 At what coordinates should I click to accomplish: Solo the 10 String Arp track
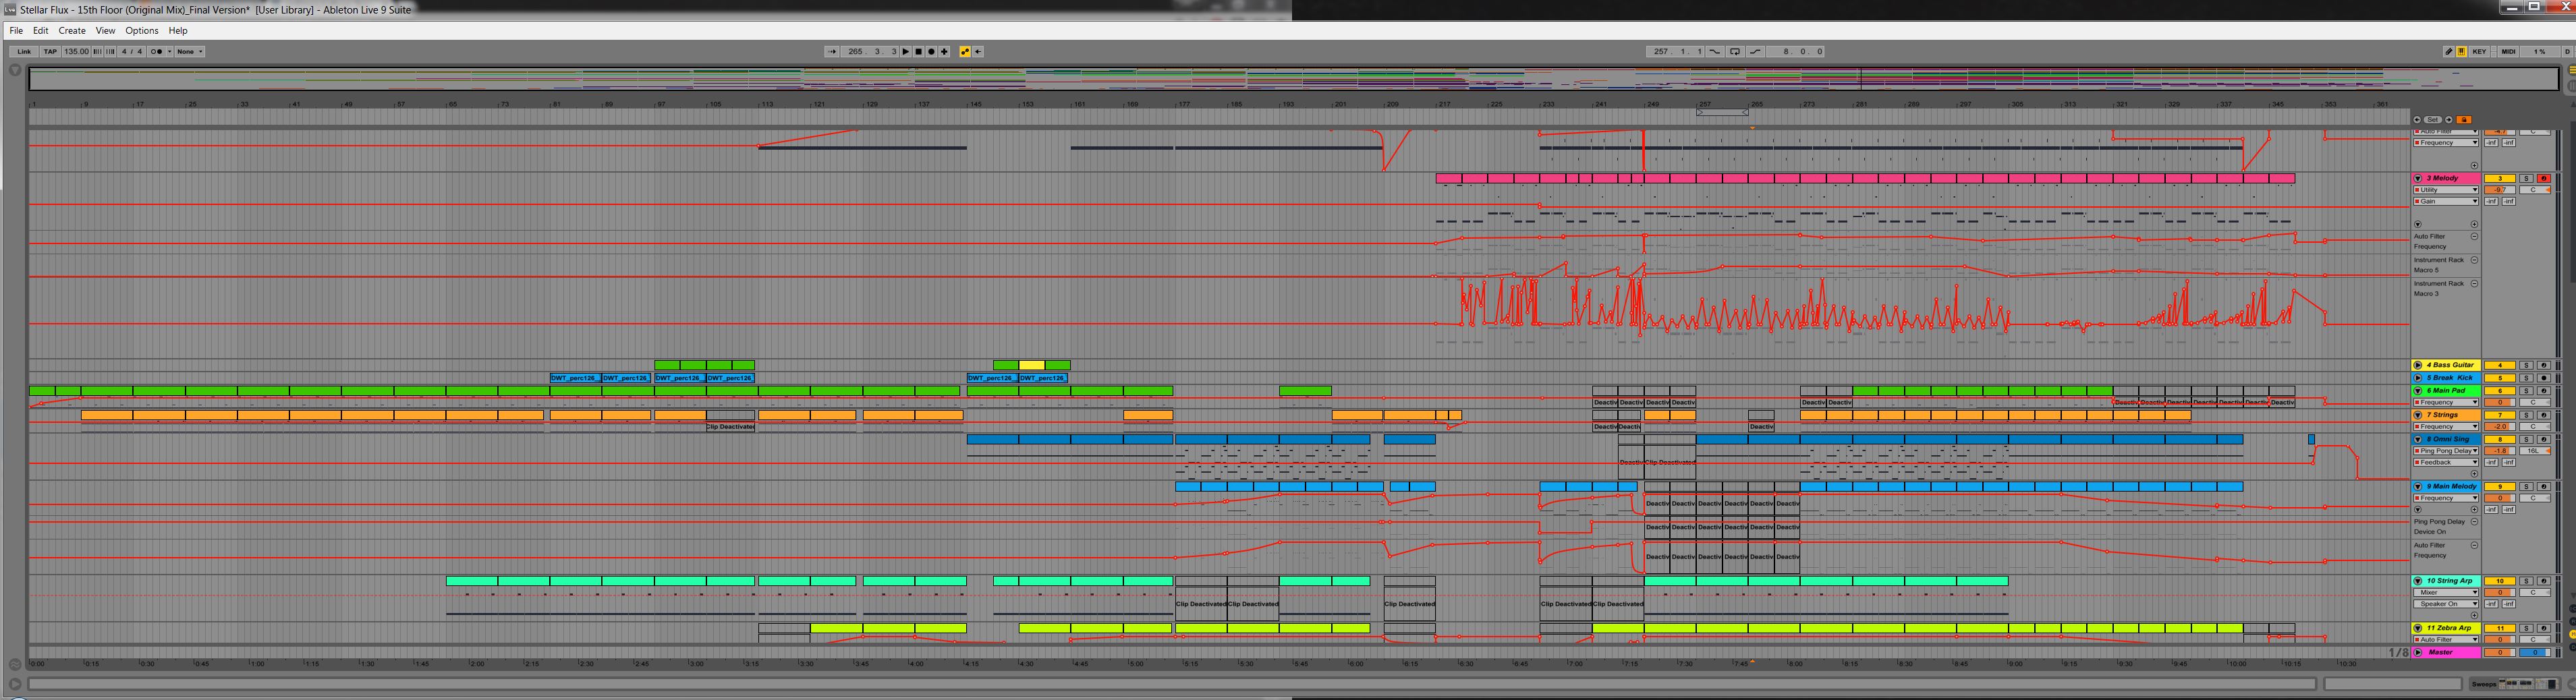click(2526, 581)
